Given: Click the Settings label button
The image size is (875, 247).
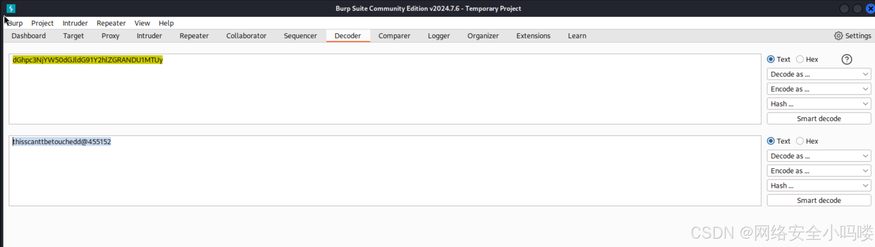Looking at the screenshot, I should (x=858, y=36).
